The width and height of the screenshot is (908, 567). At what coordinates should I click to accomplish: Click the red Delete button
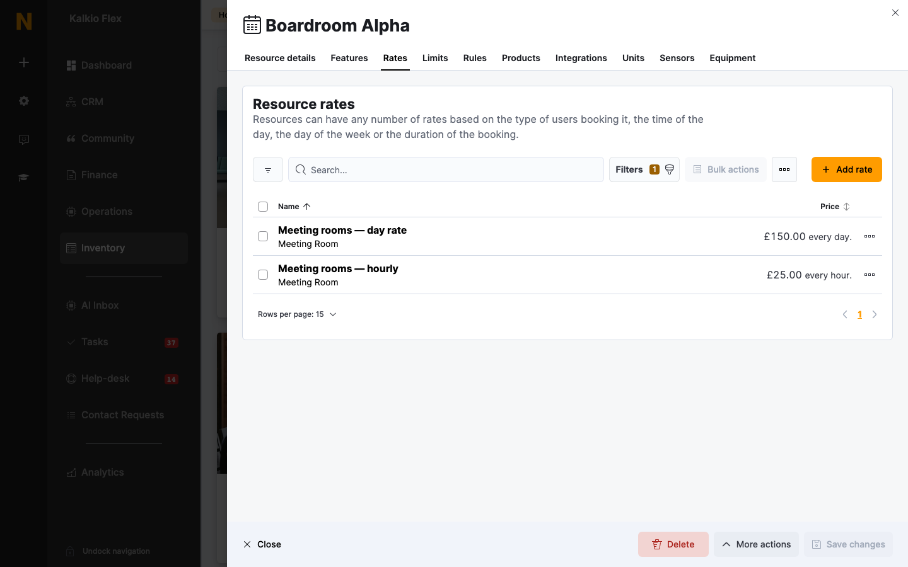tap(673, 544)
